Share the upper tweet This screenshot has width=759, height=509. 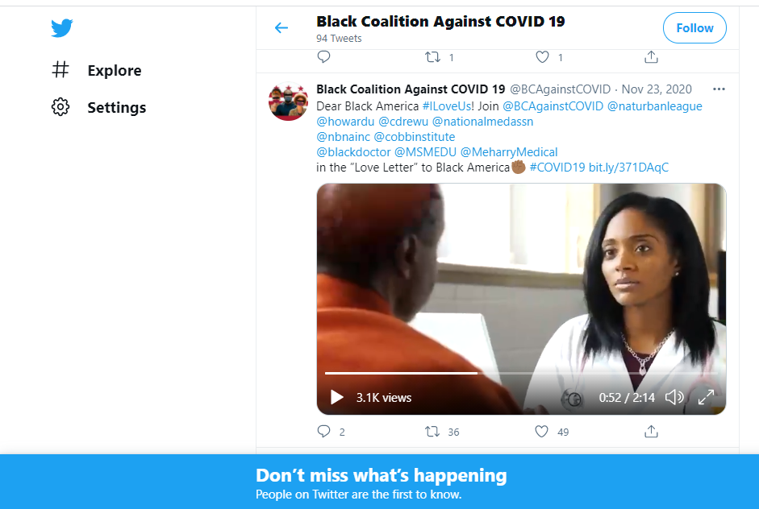[651, 57]
